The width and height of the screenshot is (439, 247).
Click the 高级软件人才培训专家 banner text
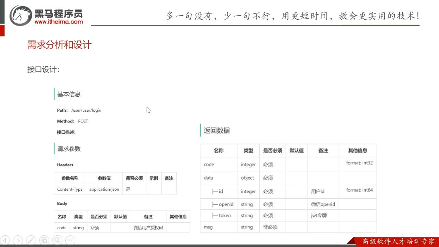pyautogui.click(x=398, y=241)
